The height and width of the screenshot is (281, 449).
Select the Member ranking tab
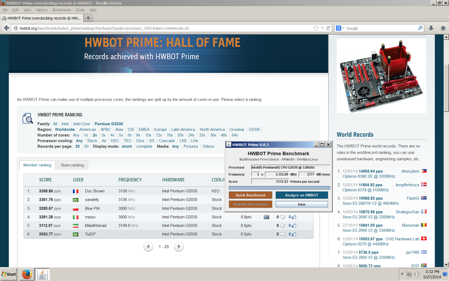click(37, 165)
